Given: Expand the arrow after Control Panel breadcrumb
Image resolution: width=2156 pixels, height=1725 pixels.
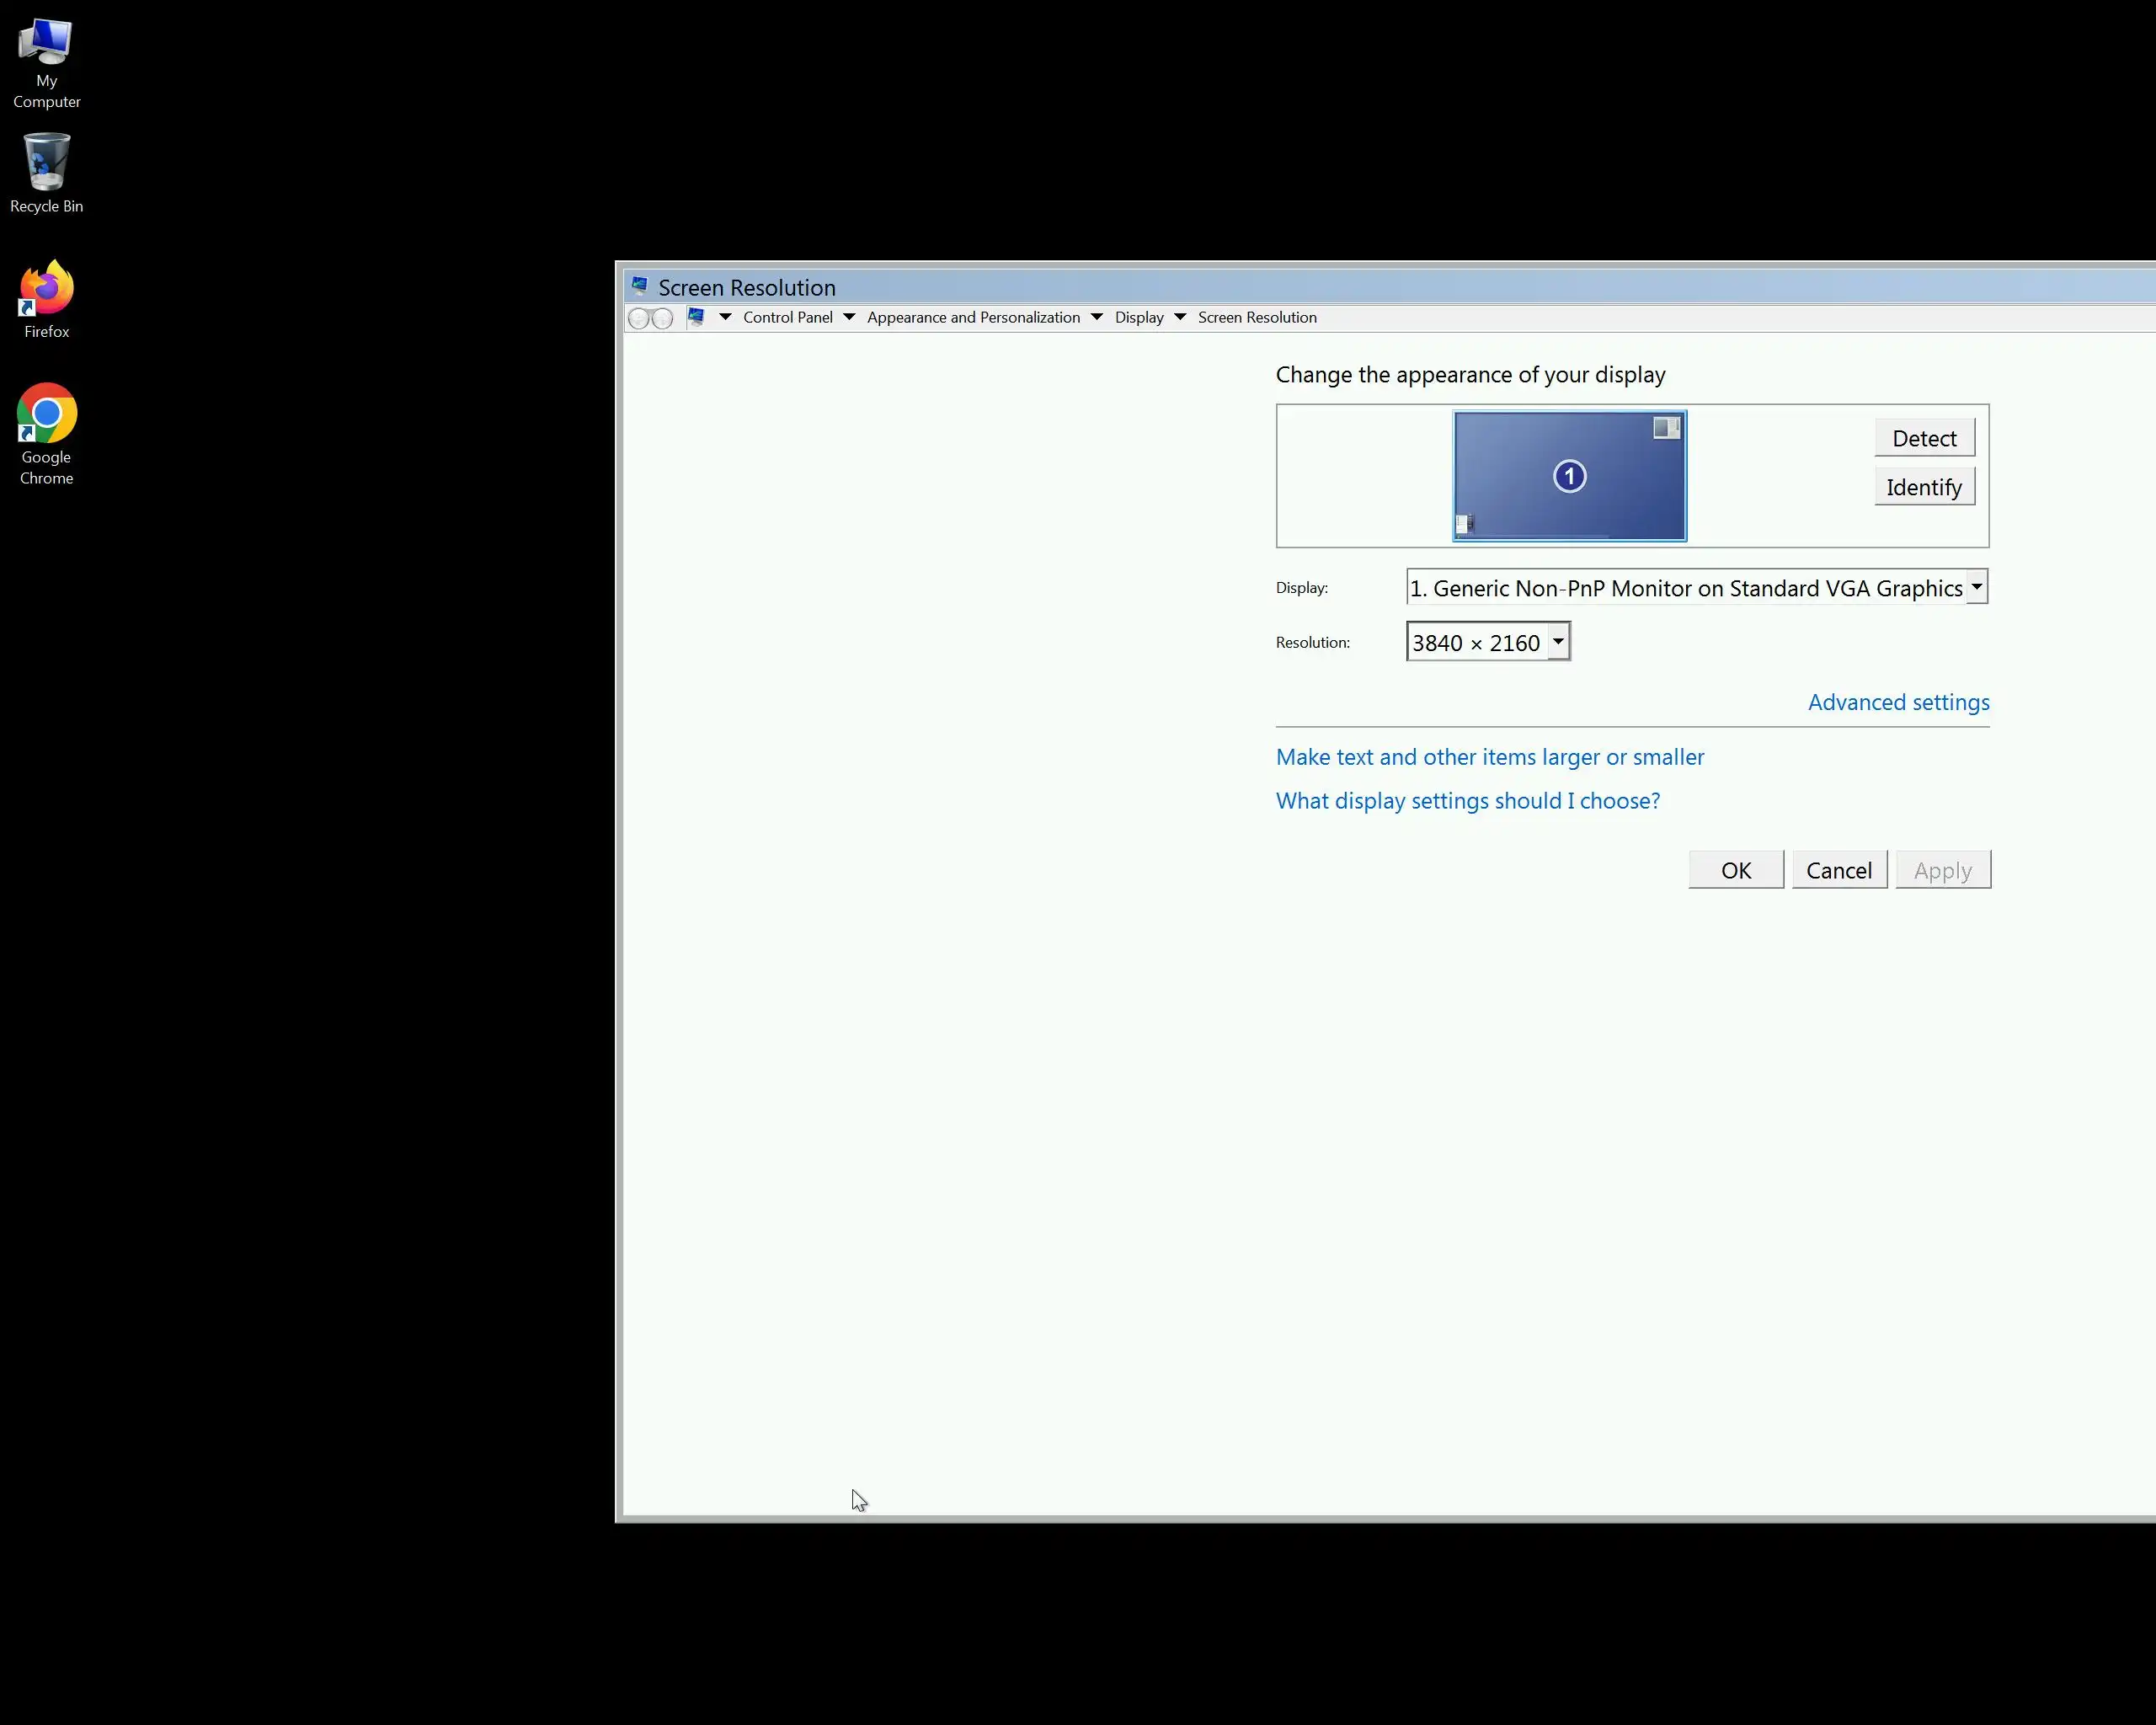Looking at the screenshot, I should [x=849, y=317].
